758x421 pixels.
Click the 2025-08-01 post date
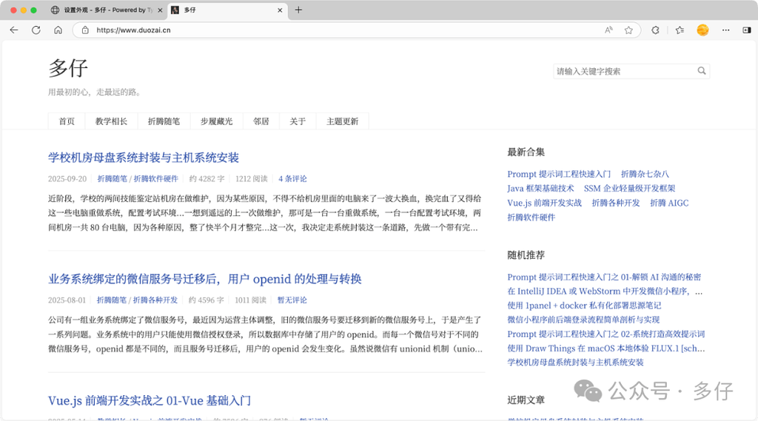[67, 300]
